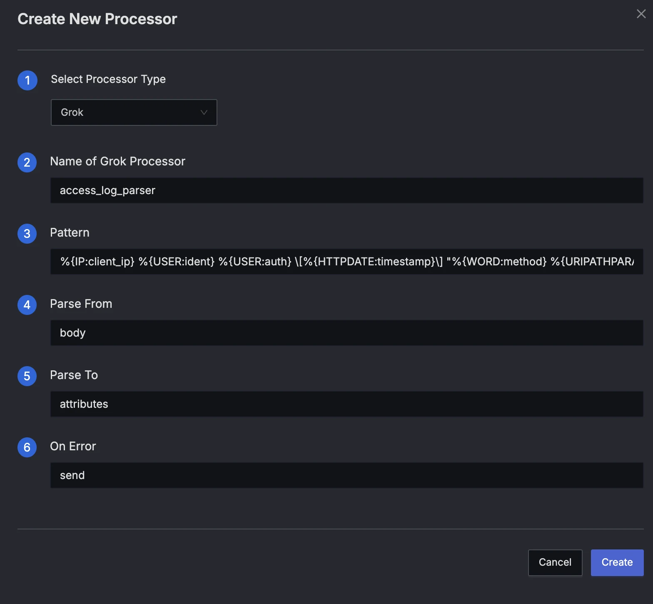Click the step 6 badge beside On Error
Viewport: 653px width, 604px height.
pos(27,447)
